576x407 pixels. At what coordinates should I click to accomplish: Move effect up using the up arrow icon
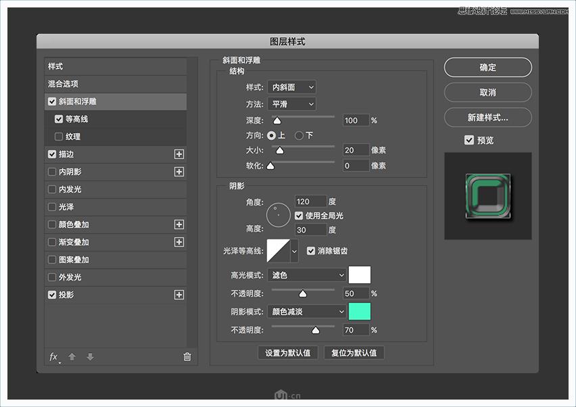[x=72, y=357]
